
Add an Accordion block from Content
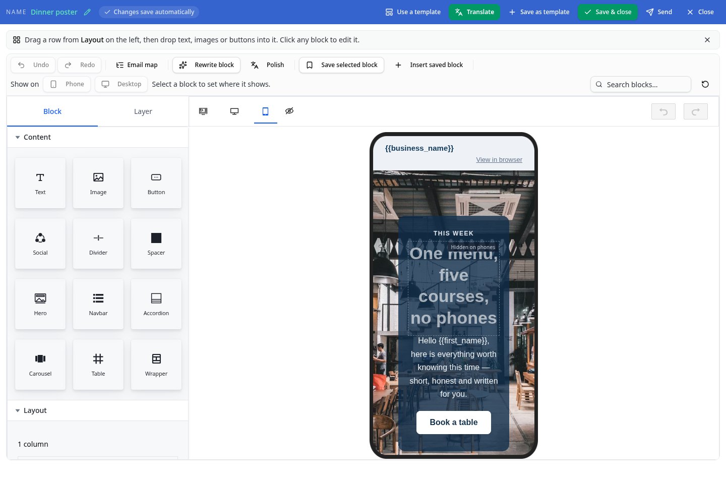click(x=156, y=304)
